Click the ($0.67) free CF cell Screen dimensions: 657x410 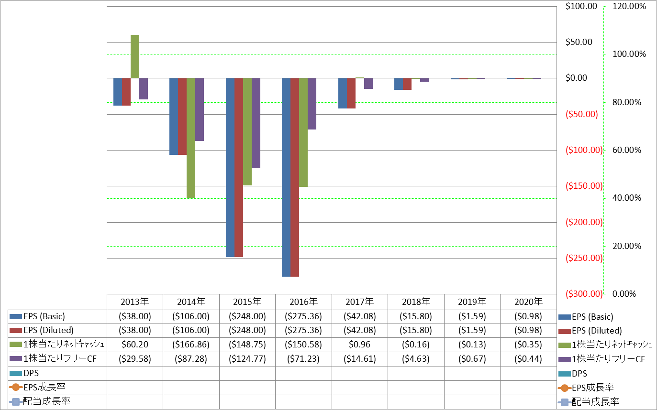(472, 359)
